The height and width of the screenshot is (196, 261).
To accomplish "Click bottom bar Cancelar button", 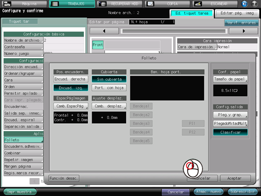I will coord(176,192).
